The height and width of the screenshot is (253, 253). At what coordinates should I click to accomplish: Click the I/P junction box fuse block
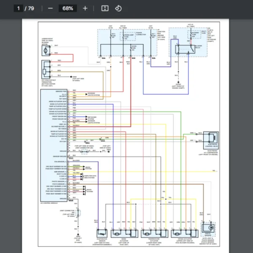click(x=127, y=42)
